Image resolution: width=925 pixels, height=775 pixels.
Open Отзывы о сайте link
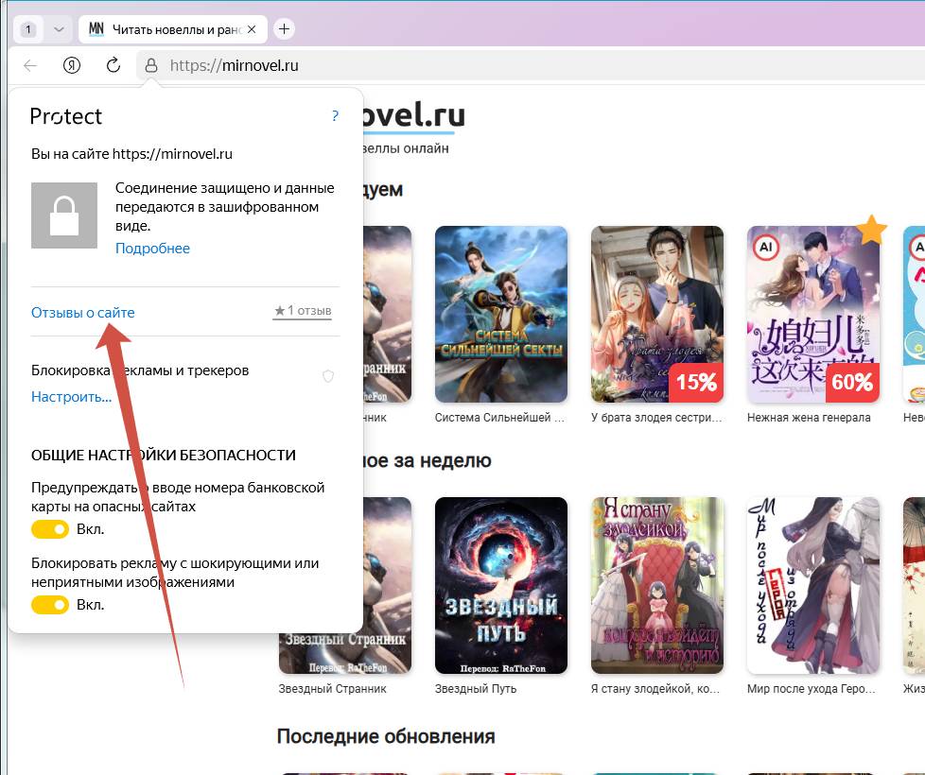tap(82, 312)
